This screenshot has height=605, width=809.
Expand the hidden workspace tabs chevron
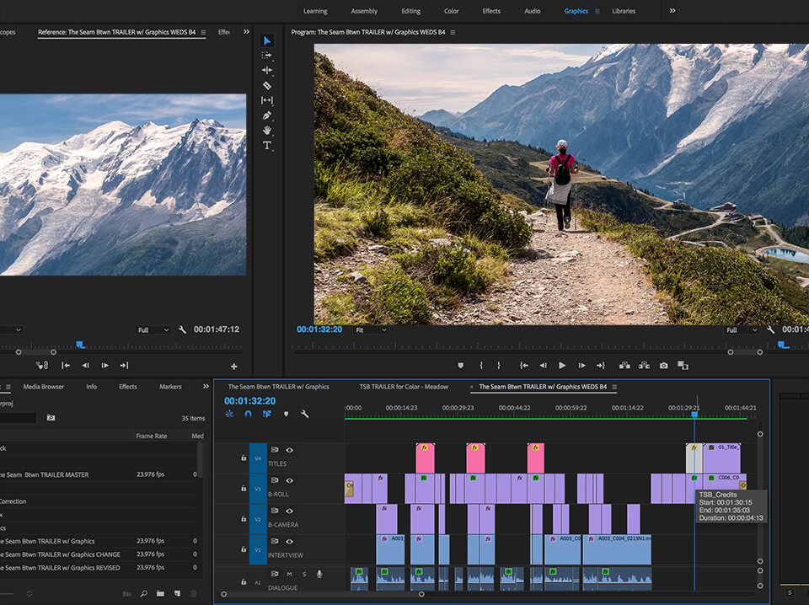tap(672, 11)
